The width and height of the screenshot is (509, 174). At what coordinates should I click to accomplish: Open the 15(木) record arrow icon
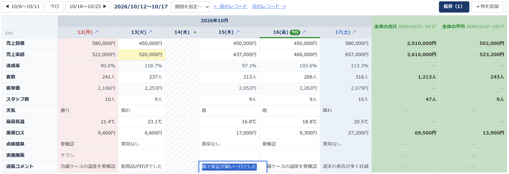click(x=237, y=32)
